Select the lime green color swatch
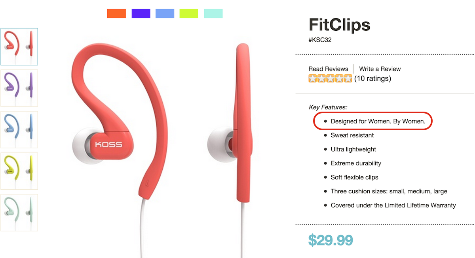 (189, 13)
